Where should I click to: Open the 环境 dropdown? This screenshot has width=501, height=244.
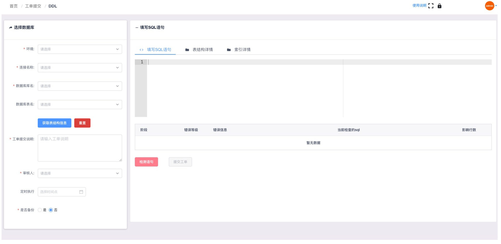click(80, 49)
